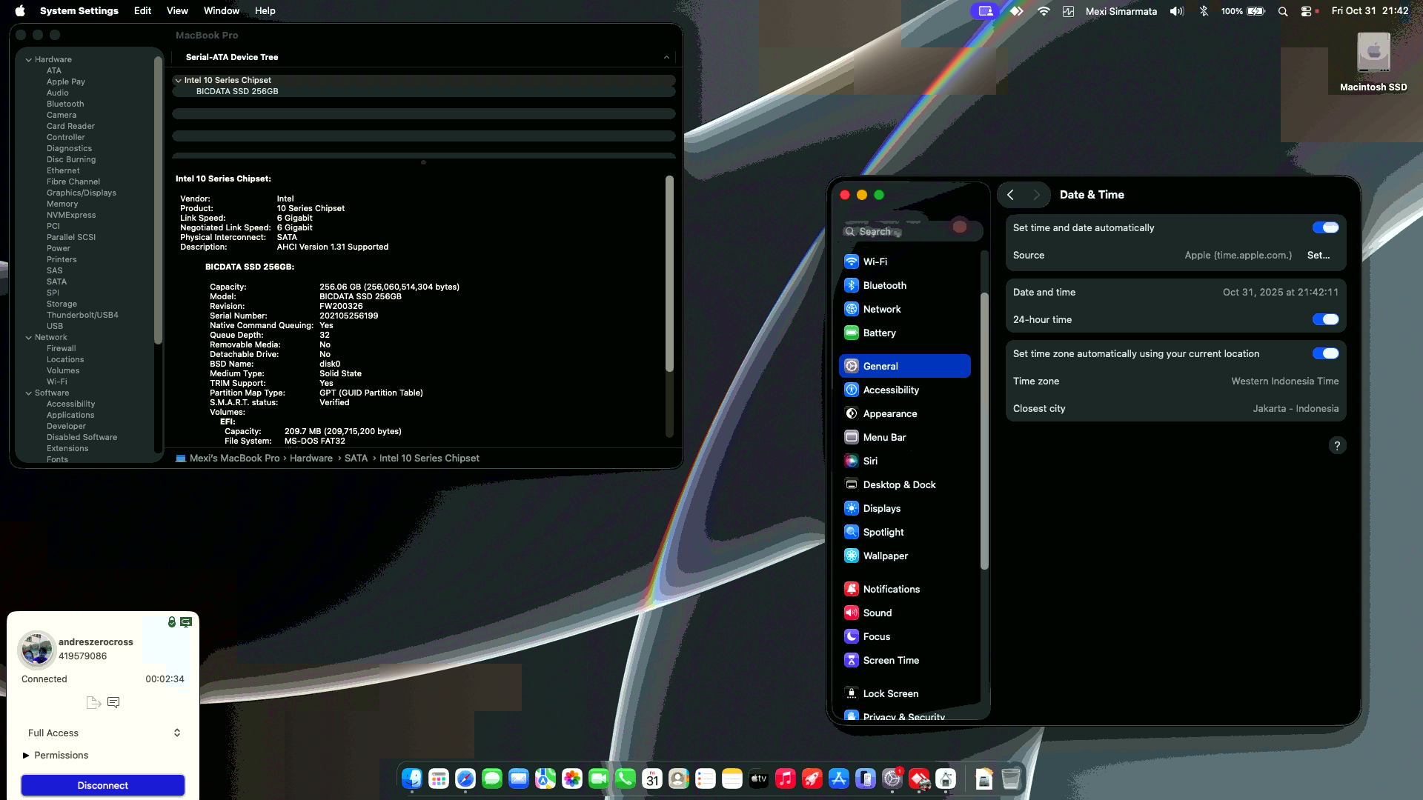
Task: Open Menu Bar settings
Action: pos(904,437)
